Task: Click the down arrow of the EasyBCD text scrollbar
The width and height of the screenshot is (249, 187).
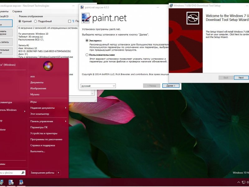Action: (x=92, y=94)
